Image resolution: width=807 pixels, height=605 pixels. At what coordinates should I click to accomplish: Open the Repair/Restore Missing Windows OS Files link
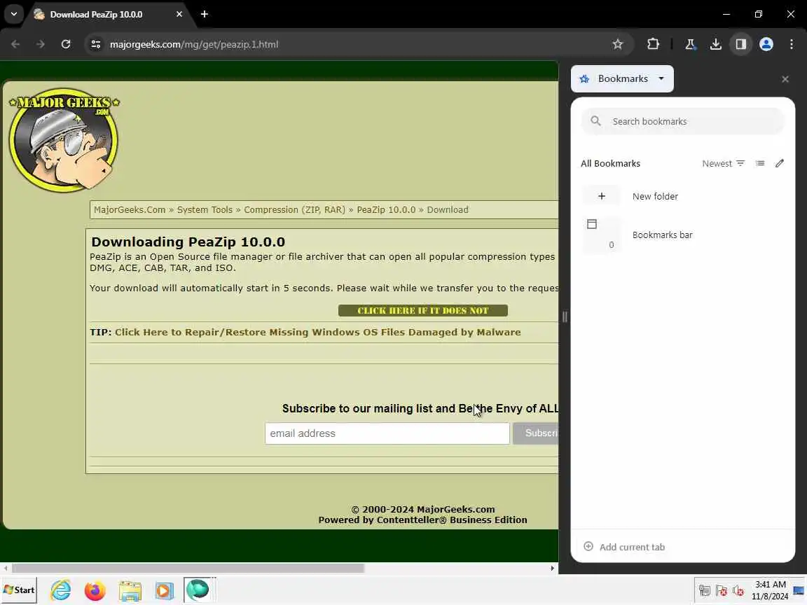tap(317, 333)
